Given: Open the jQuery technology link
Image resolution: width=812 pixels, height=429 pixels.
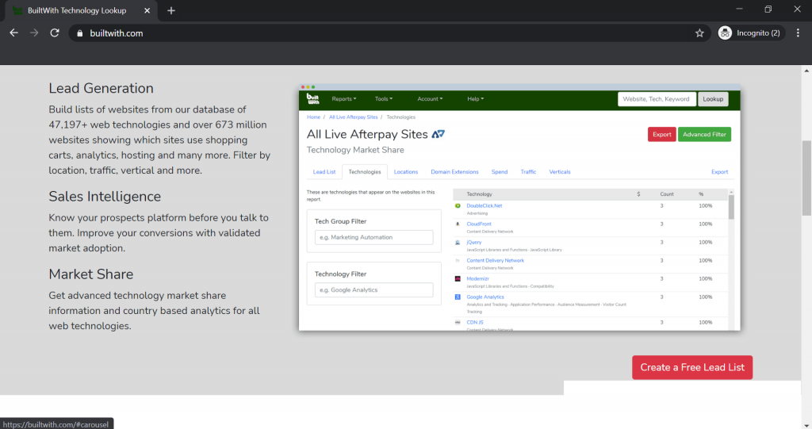Looking at the screenshot, I should click(474, 242).
